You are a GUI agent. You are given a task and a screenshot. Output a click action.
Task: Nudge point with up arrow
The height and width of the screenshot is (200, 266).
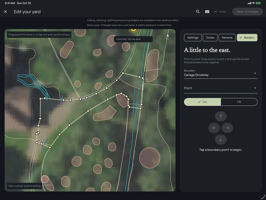pos(221,116)
